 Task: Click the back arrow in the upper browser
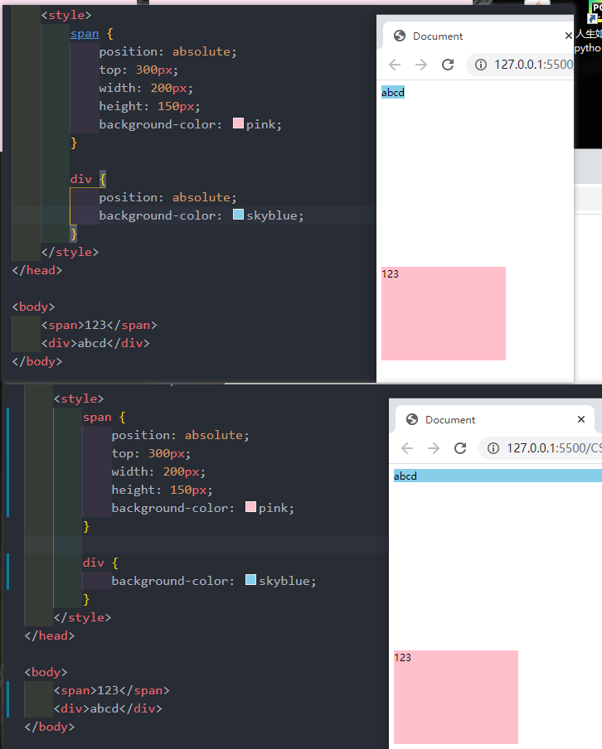tap(395, 65)
